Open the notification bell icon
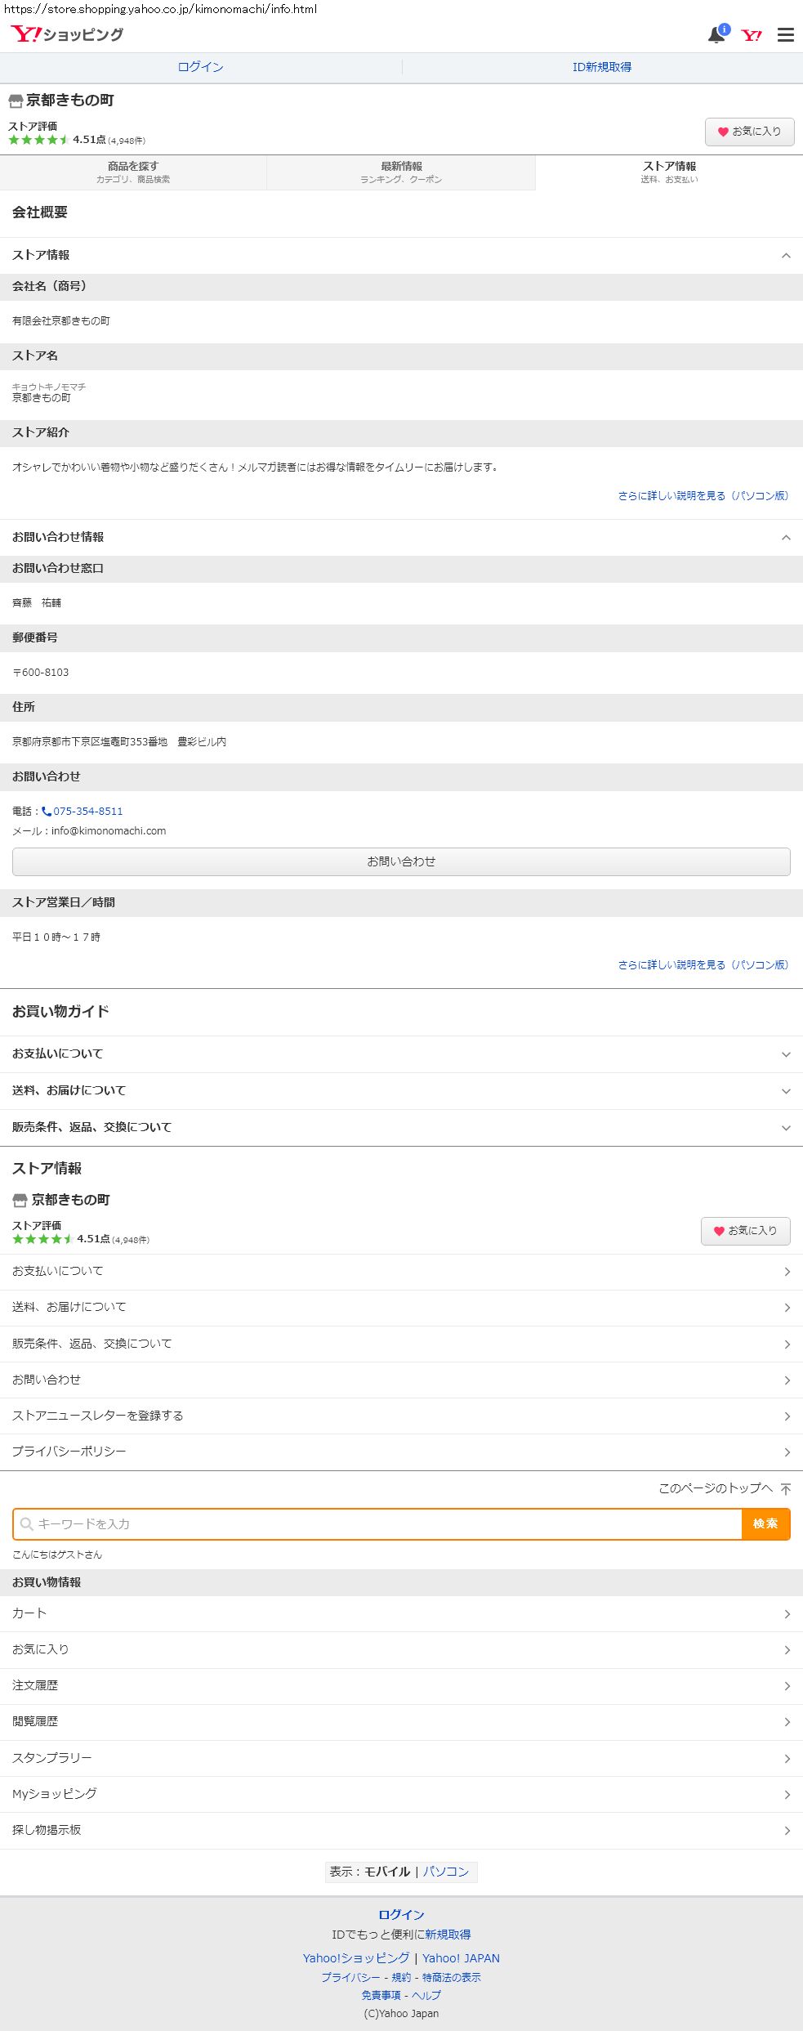Screen dimensions: 803x2031 tap(717, 34)
